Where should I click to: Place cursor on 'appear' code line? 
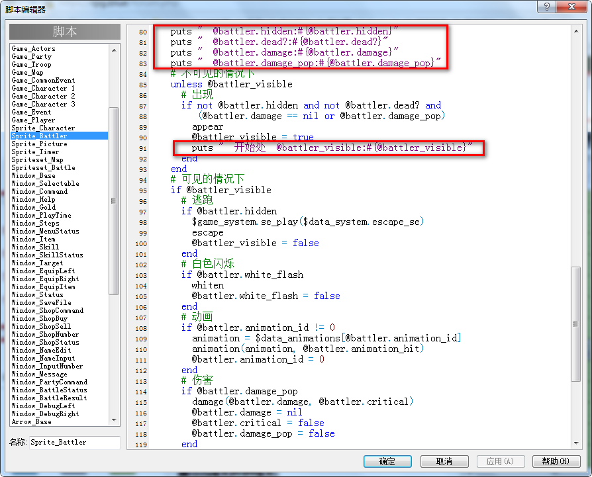pos(208,127)
